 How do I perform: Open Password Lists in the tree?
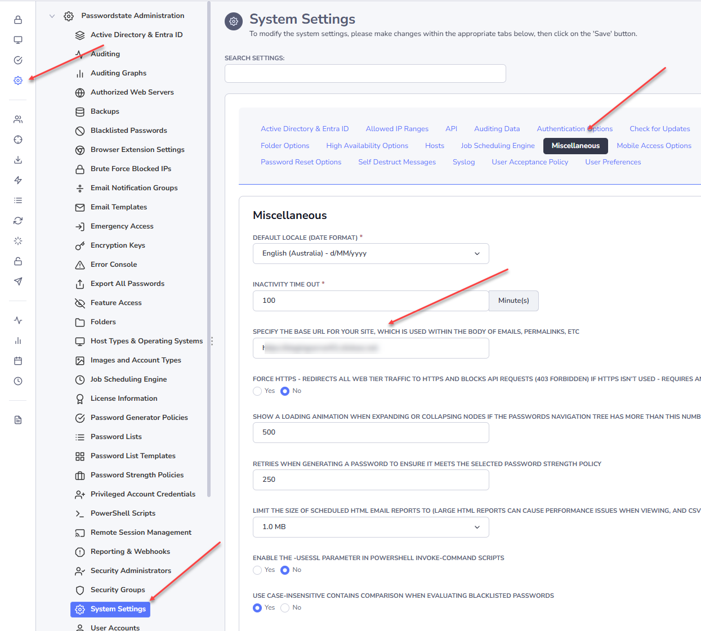pyautogui.click(x=116, y=437)
